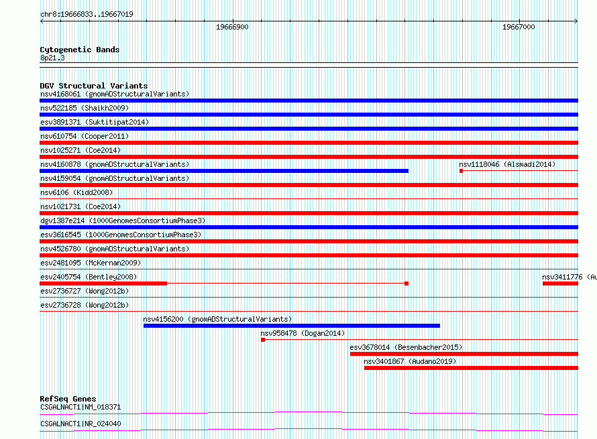Viewport: 597px width, 439px height.
Task: Select the esv2736728 (Wong2012b) label
Action: [x=85, y=305]
